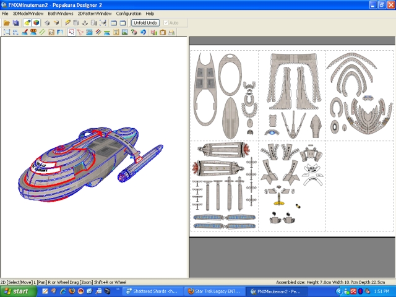Click the saucer hull part on first pattern page
396x297 pixels.
pyautogui.click(x=205, y=90)
